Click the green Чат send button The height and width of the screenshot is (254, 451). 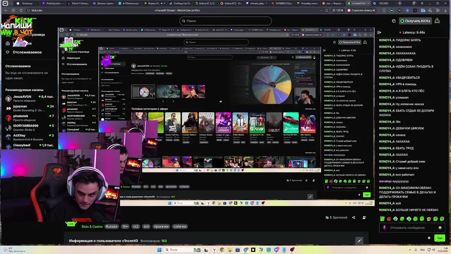pyautogui.click(x=439, y=238)
